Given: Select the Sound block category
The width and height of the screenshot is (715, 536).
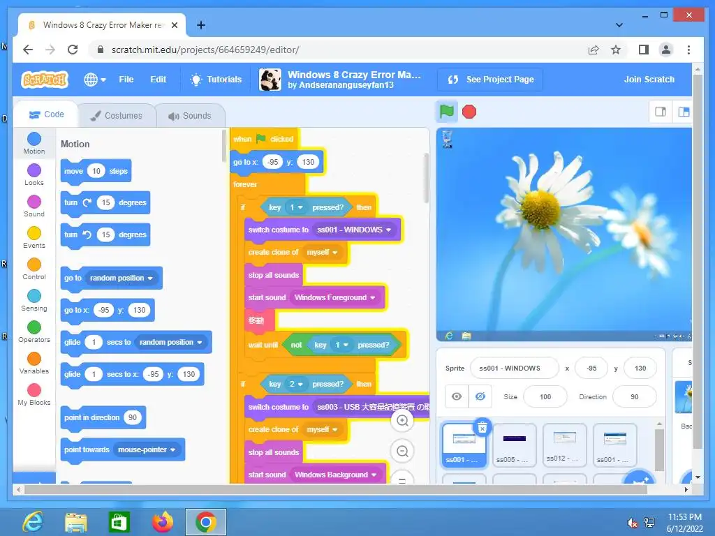Looking at the screenshot, I should point(34,207).
